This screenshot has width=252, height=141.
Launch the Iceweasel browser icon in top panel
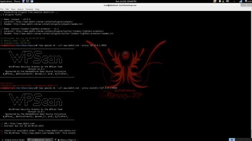(24, 1)
